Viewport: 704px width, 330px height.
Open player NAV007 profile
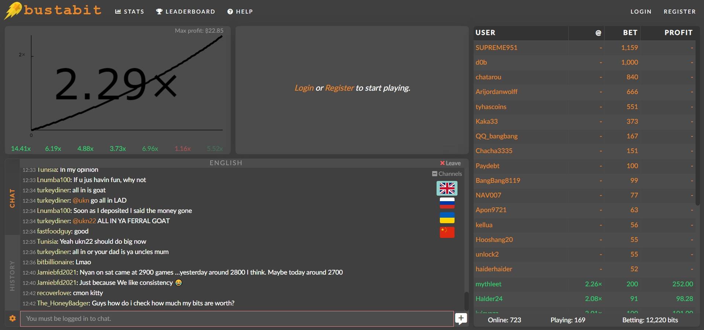coord(488,195)
